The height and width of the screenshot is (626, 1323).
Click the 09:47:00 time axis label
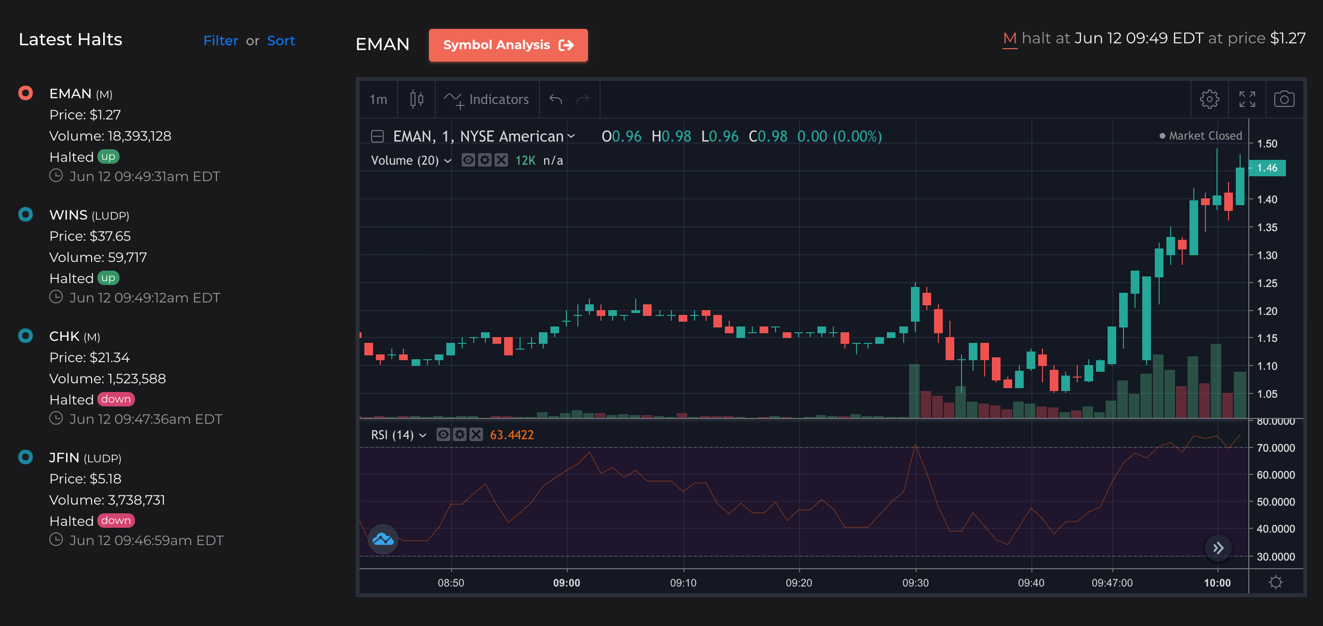click(1112, 583)
